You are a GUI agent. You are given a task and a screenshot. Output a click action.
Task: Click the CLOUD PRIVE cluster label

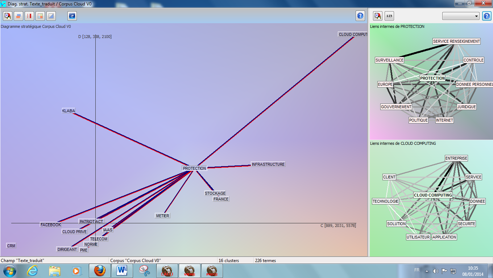point(74,232)
